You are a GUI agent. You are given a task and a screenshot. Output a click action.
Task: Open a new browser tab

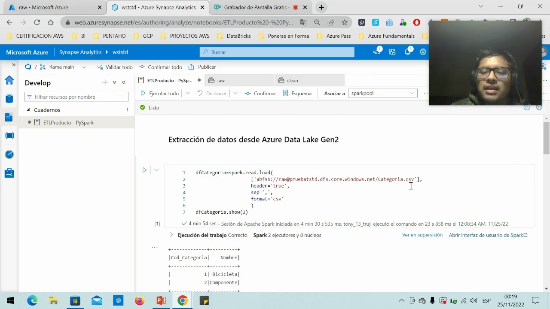(321, 7)
